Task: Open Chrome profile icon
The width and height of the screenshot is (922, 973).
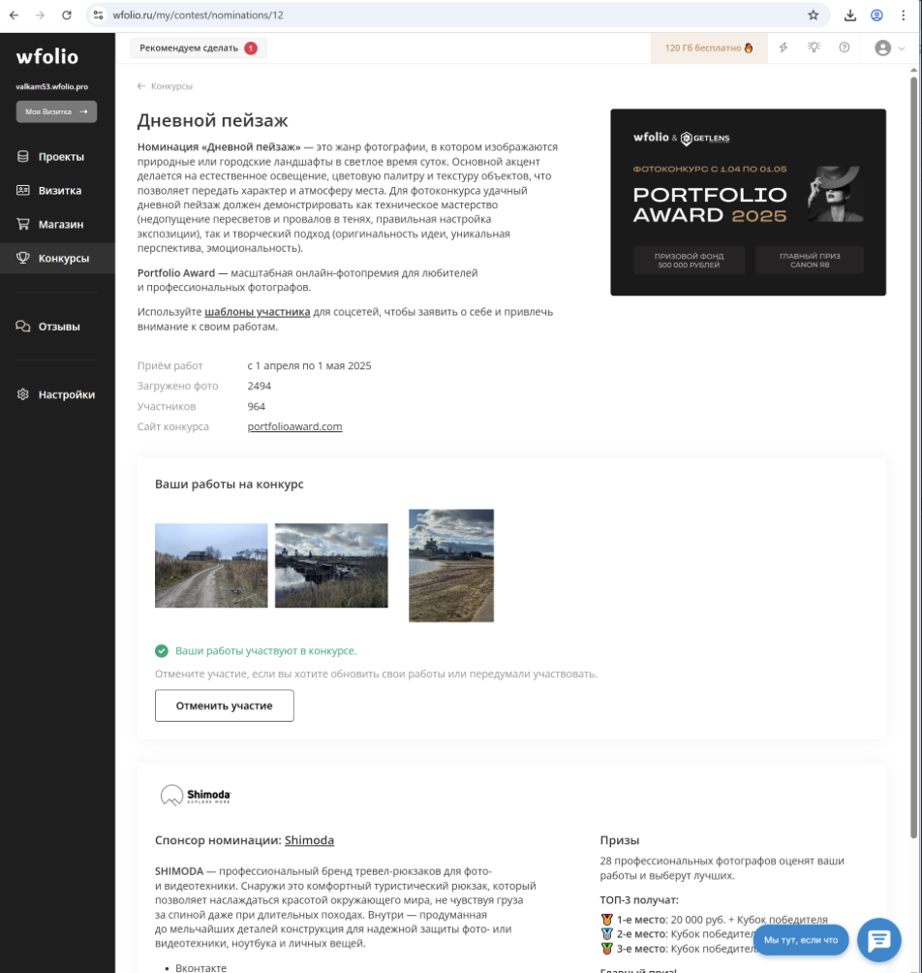Action: point(876,15)
